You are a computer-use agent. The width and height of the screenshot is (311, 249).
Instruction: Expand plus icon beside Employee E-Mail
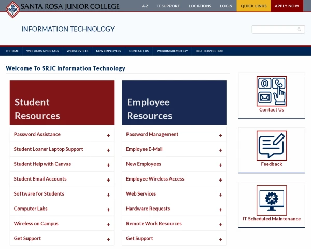click(x=221, y=150)
